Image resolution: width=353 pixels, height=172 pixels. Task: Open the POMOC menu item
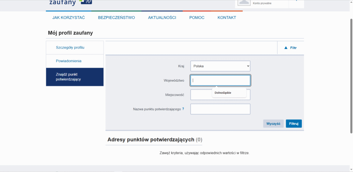coord(197,18)
